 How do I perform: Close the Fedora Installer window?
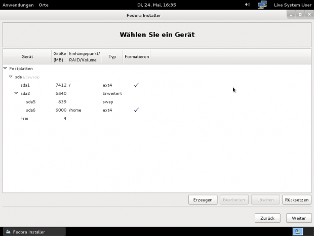point(309,14)
